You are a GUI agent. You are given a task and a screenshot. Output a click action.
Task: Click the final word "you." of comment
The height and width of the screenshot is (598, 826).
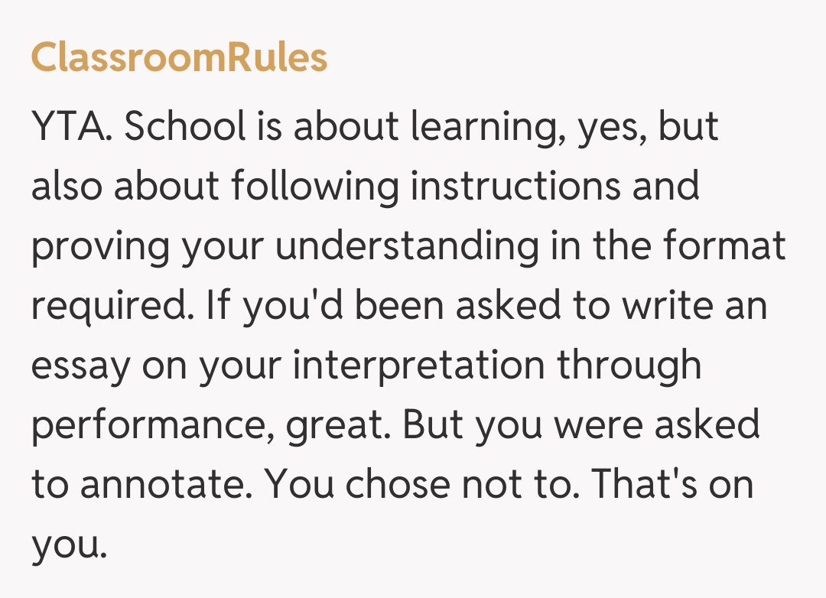(x=67, y=544)
